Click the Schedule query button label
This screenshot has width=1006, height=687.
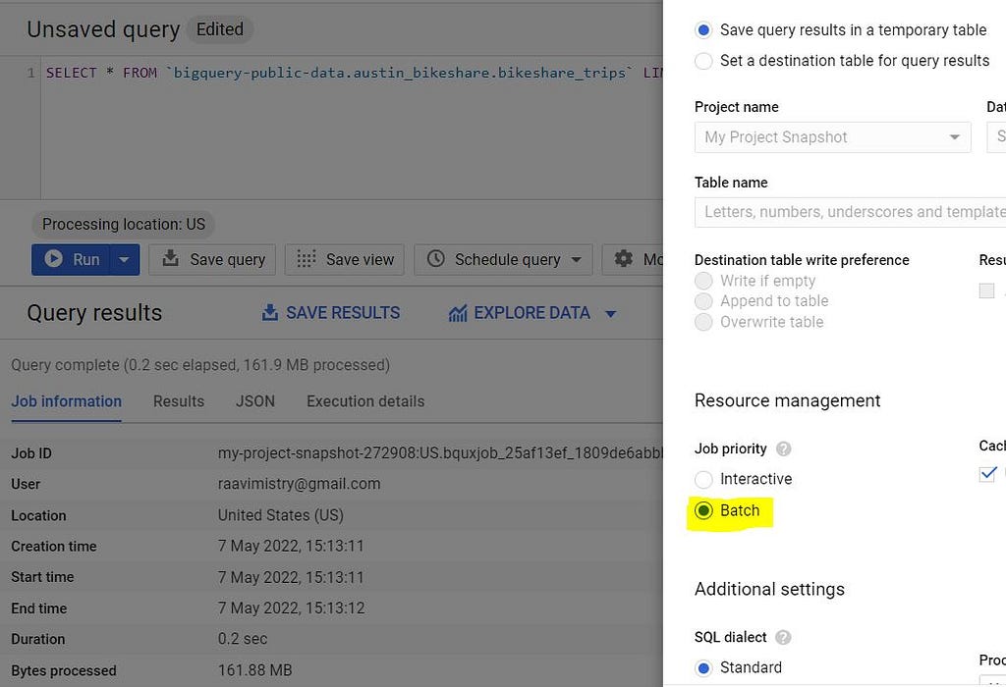[508, 259]
